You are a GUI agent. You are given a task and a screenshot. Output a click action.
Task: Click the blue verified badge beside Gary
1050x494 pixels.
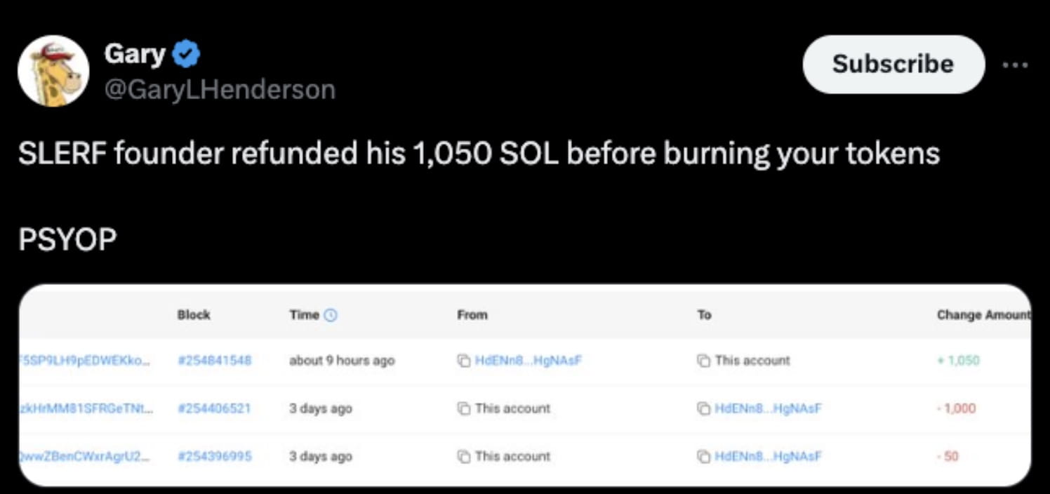pyautogui.click(x=186, y=54)
